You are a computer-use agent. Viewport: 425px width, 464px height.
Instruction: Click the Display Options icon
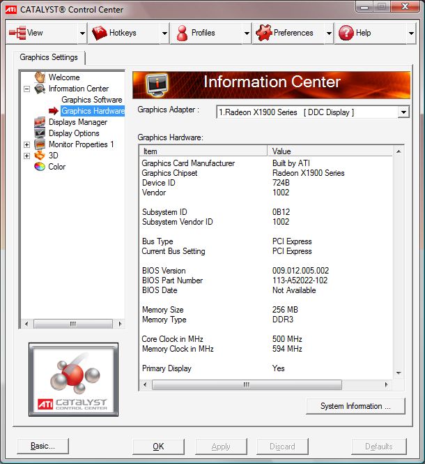40,133
